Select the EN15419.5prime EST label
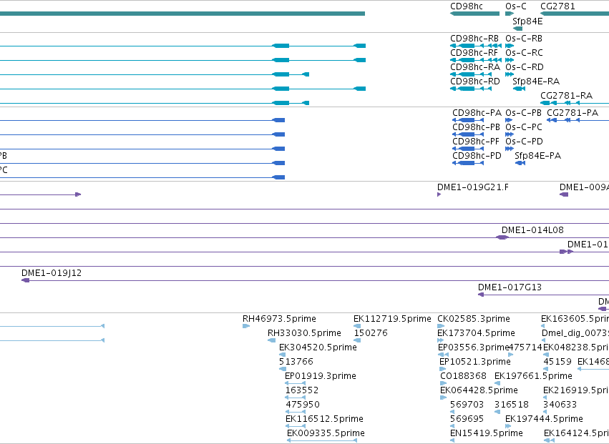The image size is (609, 444). pos(487,433)
